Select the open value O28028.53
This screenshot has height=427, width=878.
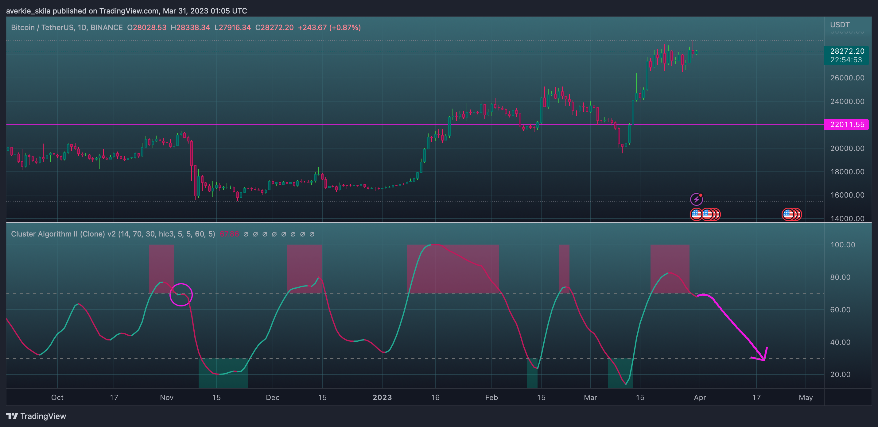[x=146, y=28]
